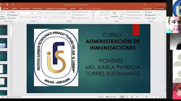
Task: Open Presentación con diapositivas tab
Action: point(56,8)
